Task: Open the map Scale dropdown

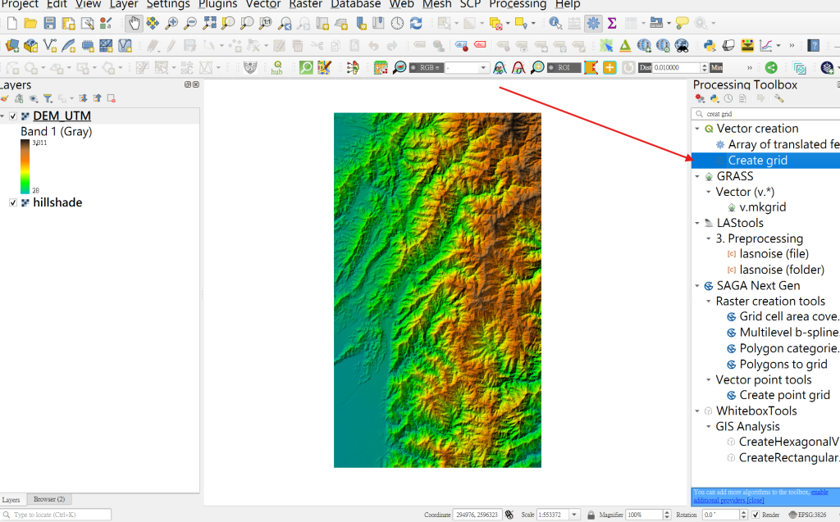Action: coord(573,515)
